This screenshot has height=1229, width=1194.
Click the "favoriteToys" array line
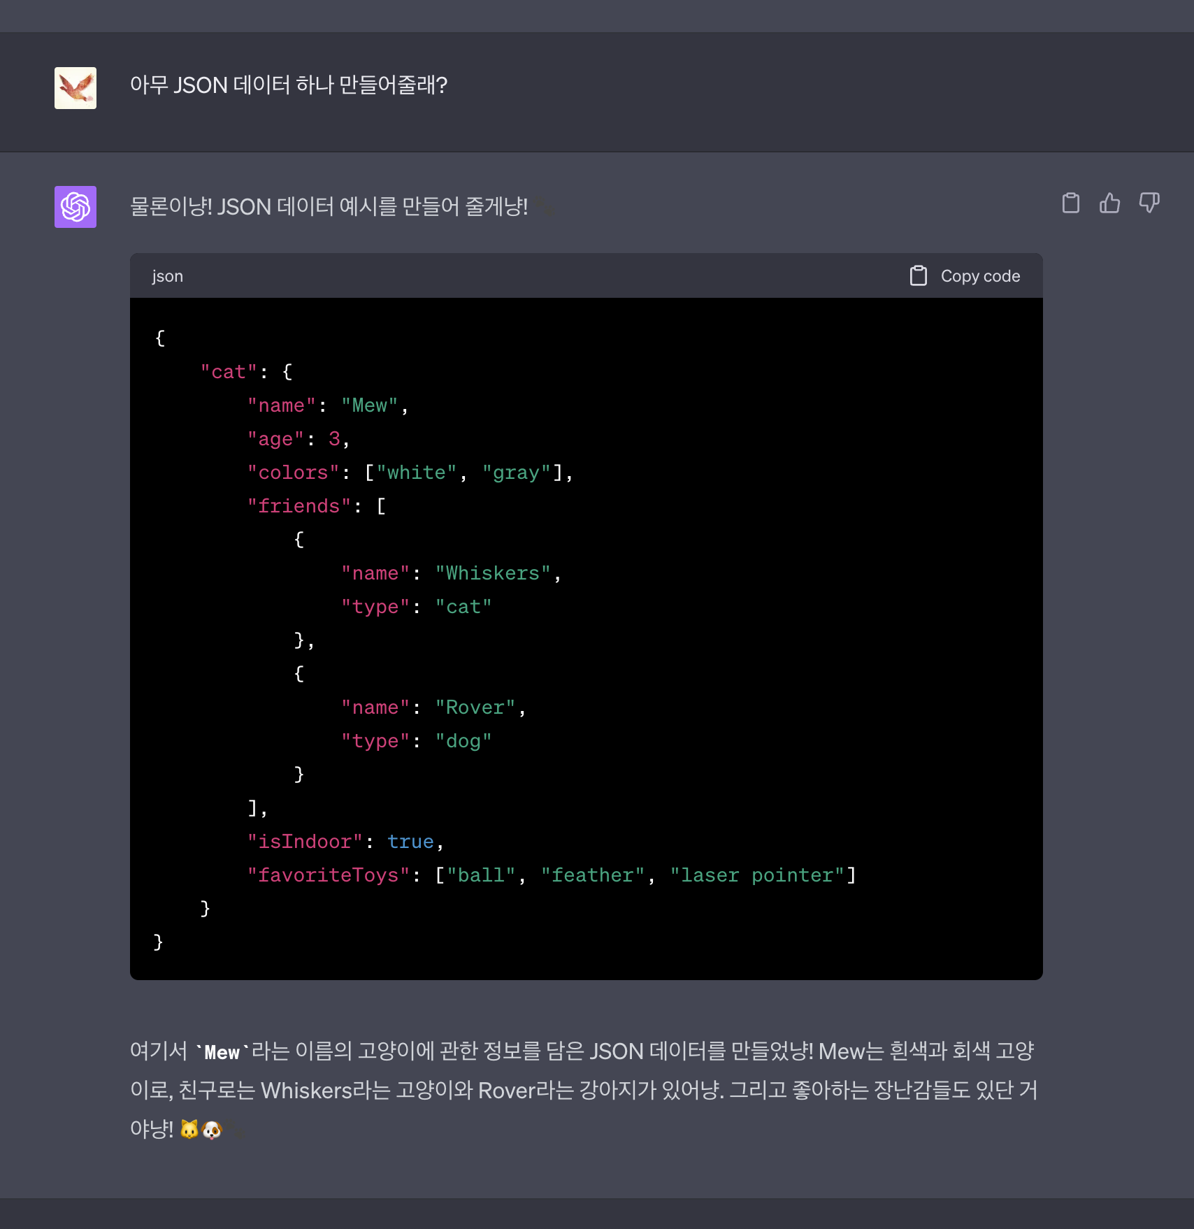tap(552, 875)
